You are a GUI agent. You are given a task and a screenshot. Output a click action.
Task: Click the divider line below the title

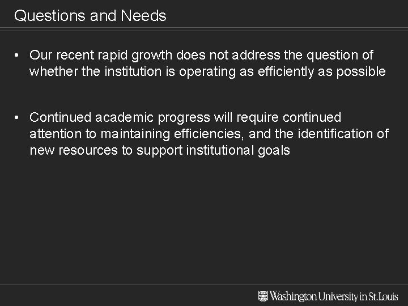(204, 28)
